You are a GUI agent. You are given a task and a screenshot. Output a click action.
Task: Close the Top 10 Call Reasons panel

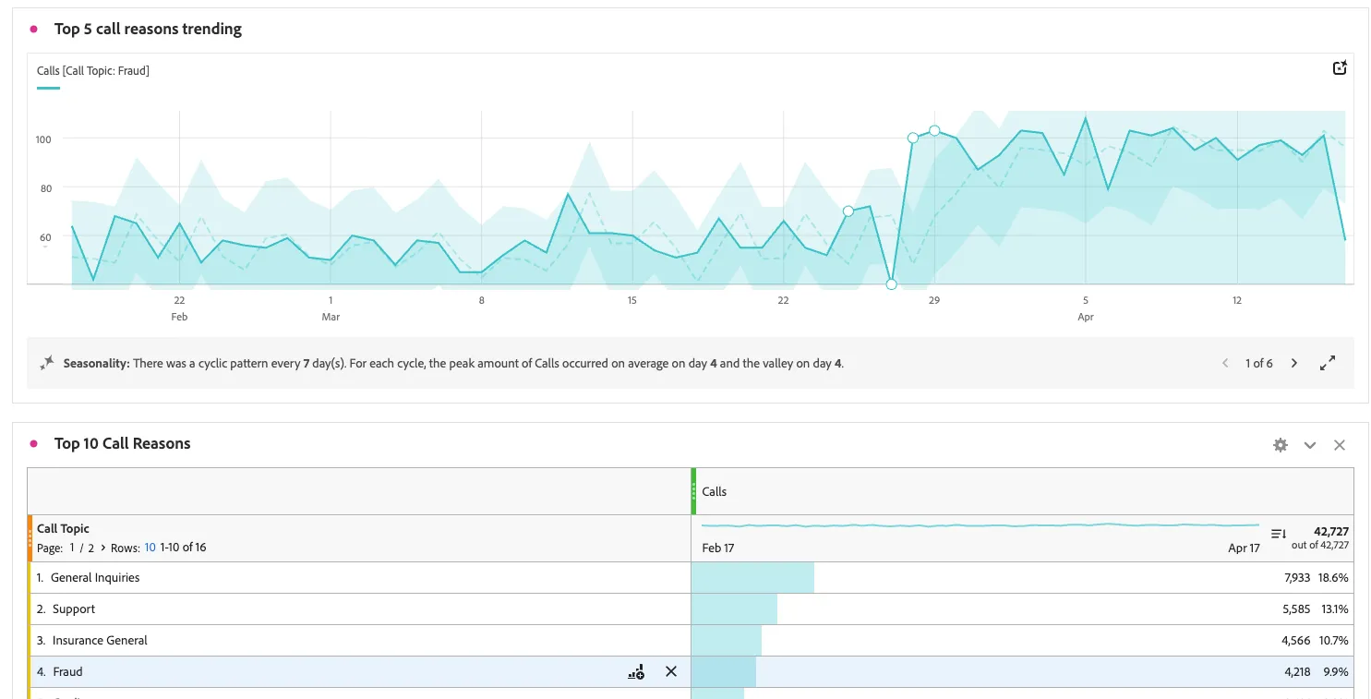tap(1340, 445)
